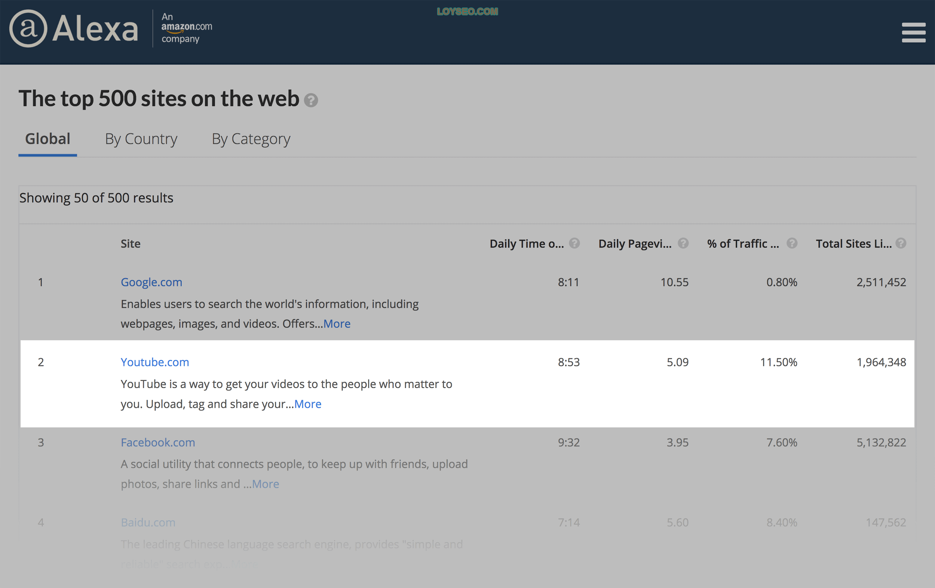Click the 5.60 pageviews value
Viewport: 935px width, 588px height.
coord(678,523)
